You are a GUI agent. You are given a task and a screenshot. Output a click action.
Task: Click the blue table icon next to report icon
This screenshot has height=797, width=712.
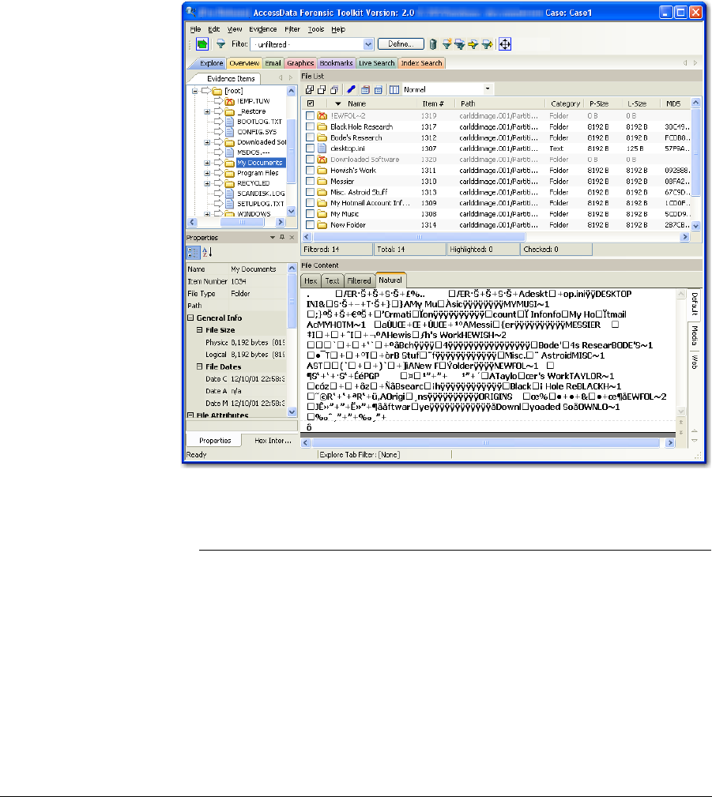[378, 90]
